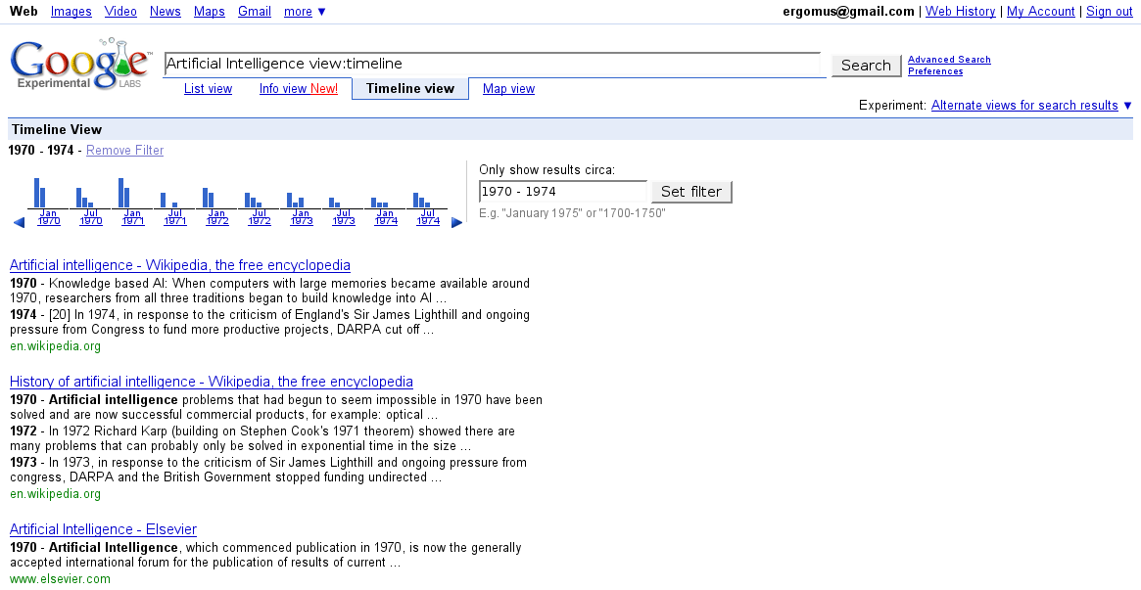The width and height of the screenshot is (1141, 590).
Task: Click the Search button
Action: tap(866, 66)
